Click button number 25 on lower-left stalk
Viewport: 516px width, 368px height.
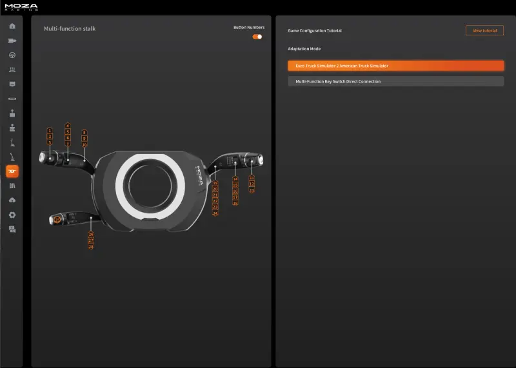57,220
